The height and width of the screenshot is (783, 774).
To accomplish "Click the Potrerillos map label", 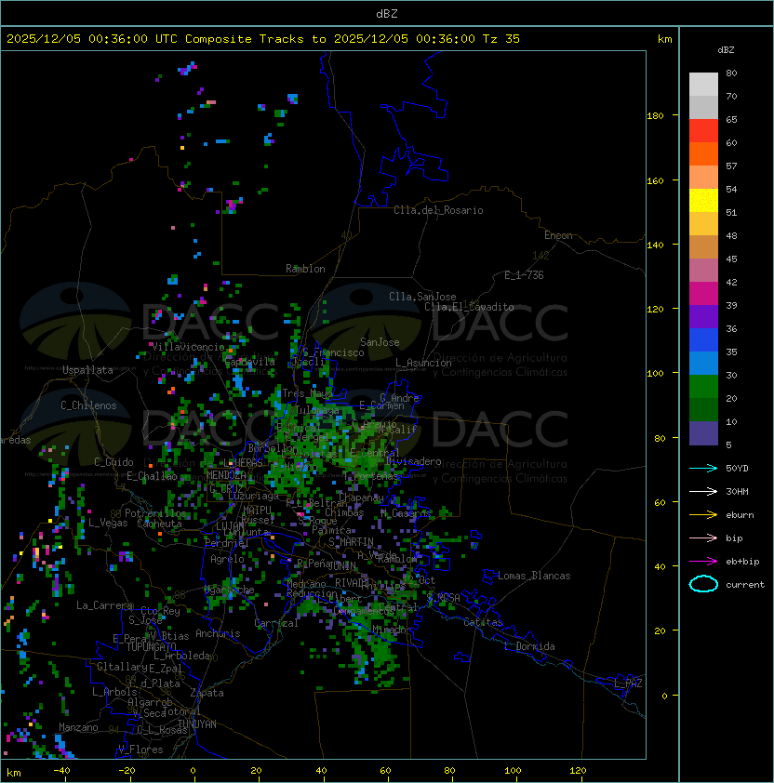I will tap(155, 513).
